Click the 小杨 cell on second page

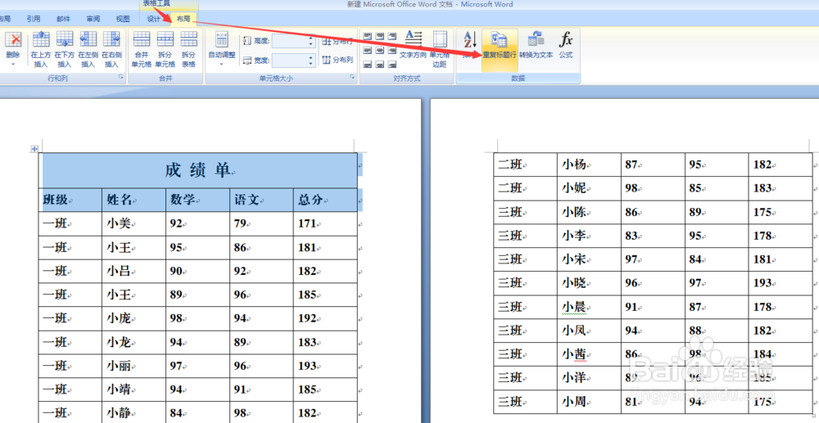click(589, 164)
